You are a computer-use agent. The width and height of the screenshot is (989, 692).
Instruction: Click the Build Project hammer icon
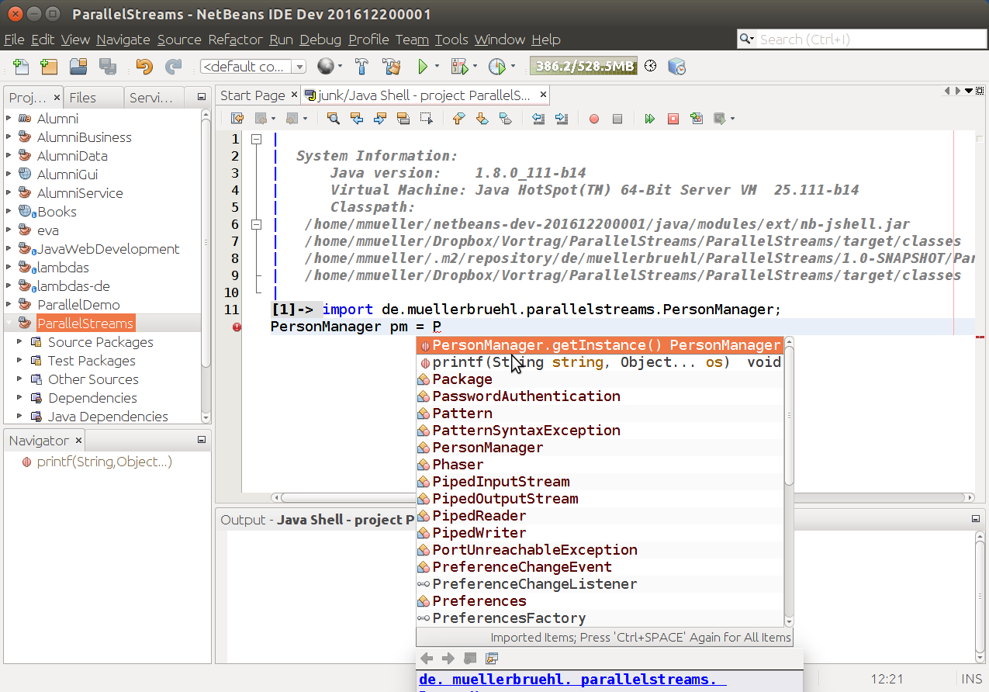pyautogui.click(x=361, y=67)
